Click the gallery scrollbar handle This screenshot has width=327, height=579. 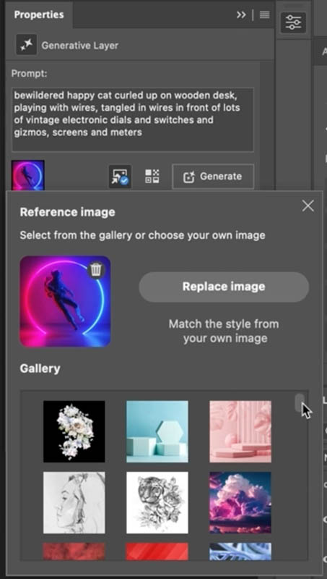300,402
